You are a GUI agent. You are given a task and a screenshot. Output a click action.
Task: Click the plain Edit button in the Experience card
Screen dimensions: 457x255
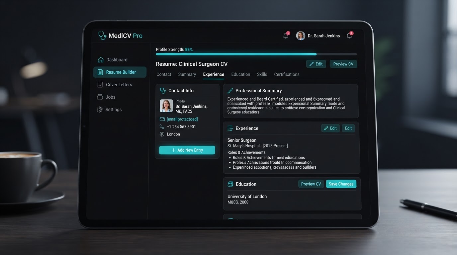pyautogui.click(x=348, y=128)
